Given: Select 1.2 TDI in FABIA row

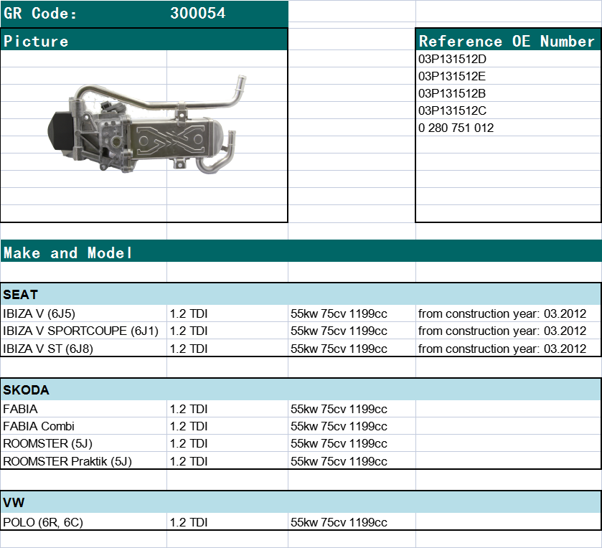Looking at the screenshot, I should 227,409.
